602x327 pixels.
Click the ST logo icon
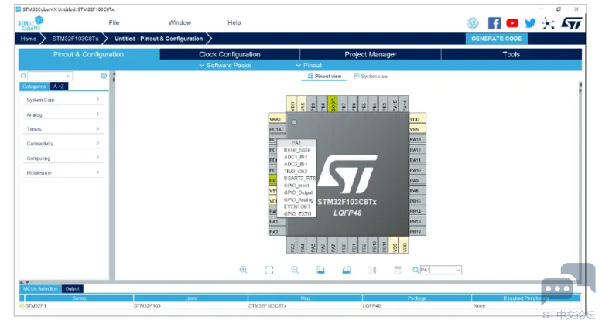pyautogui.click(x=572, y=23)
